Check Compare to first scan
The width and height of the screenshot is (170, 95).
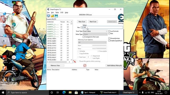coord(83,37)
